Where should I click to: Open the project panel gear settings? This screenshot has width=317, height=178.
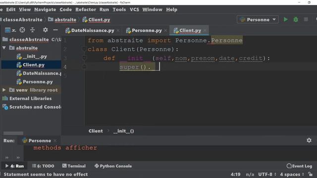pos(45,30)
